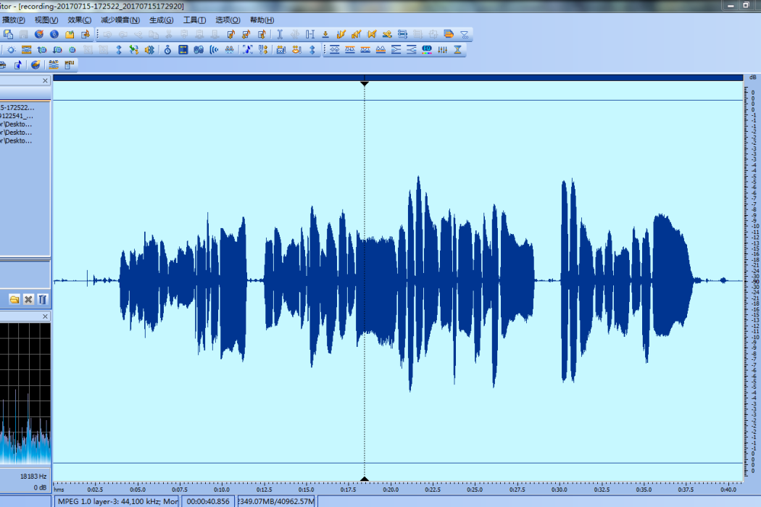This screenshot has width=761, height=507.
Task: Click the document with orange arrow icon
Action: tap(86, 34)
